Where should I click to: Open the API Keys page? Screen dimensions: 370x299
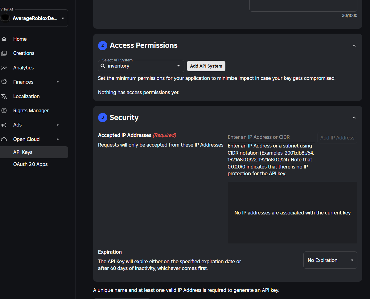click(23, 152)
